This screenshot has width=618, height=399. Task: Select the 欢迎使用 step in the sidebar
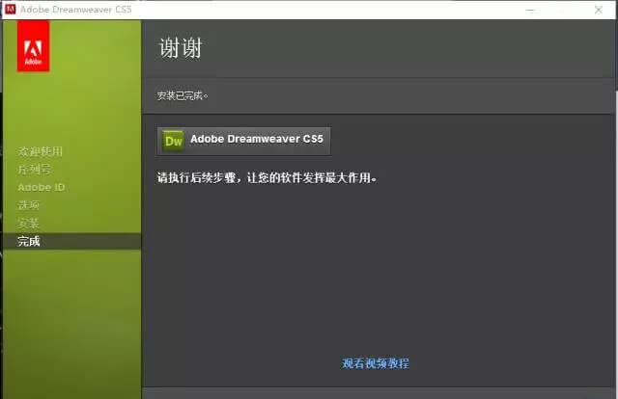point(40,151)
